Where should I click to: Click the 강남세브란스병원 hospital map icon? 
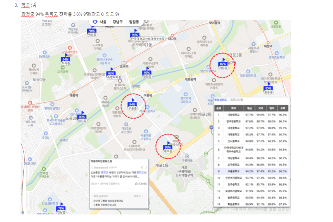click(69, 48)
